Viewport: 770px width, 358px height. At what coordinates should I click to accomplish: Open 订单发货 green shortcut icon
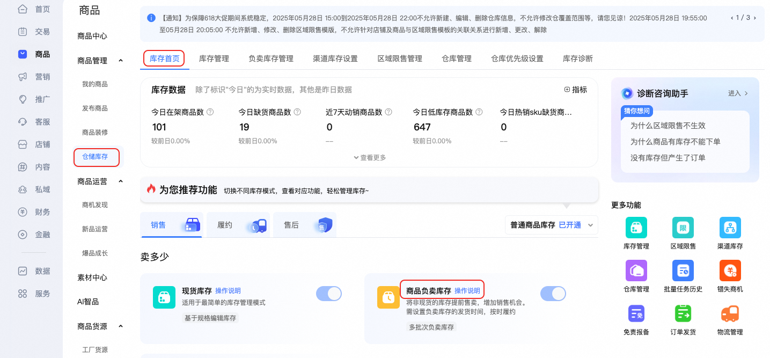coord(683,313)
